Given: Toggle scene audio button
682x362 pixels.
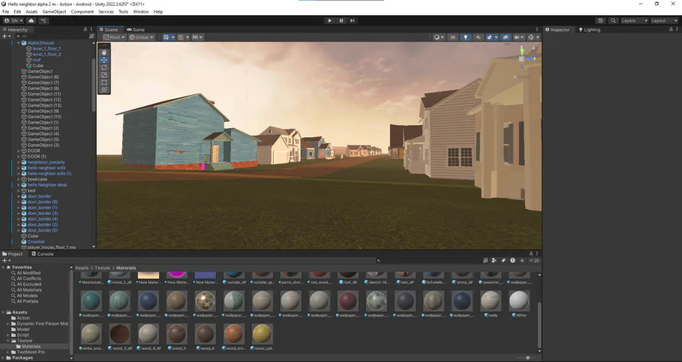Looking at the screenshot, I should point(478,37).
